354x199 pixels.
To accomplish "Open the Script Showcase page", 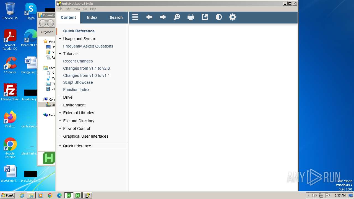I will click(x=78, y=82).
